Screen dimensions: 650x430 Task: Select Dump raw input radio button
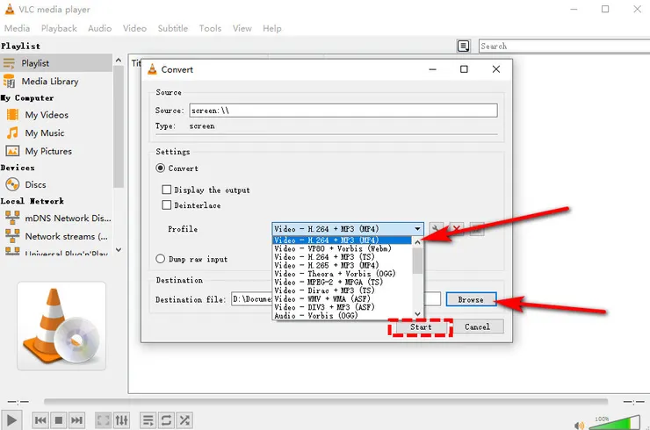[161, 259]
